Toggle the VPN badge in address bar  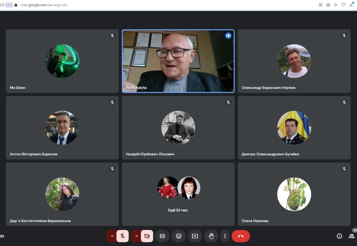9,5
